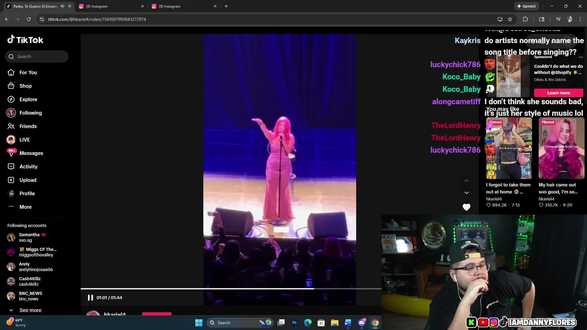Open the sponsored ad options ellipsis

[x=581, y=57]
